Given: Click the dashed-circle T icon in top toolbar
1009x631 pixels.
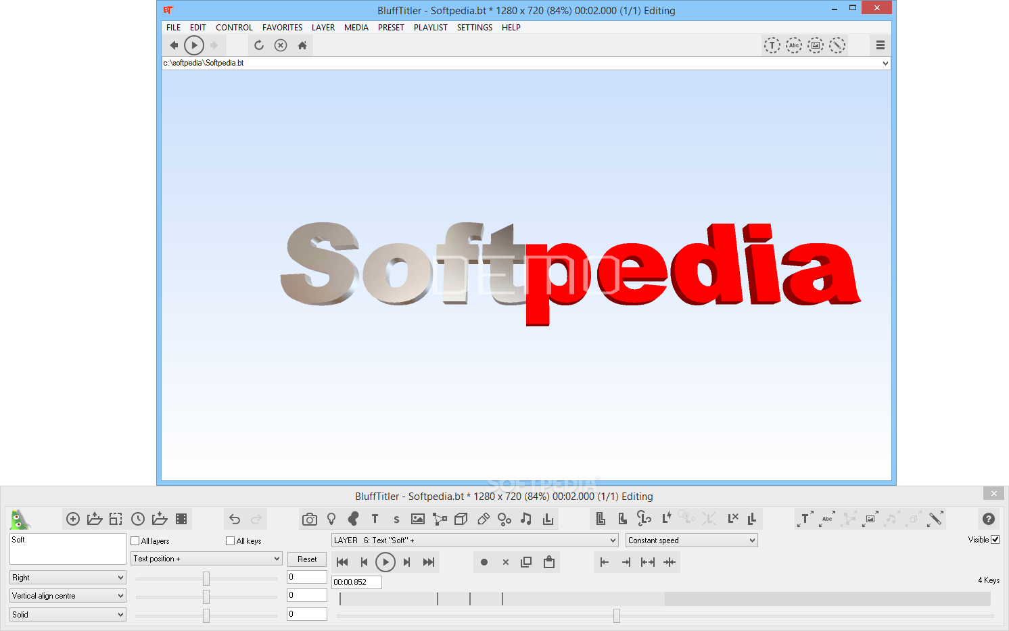Looking at the screenshot, I should coord(772,45).
